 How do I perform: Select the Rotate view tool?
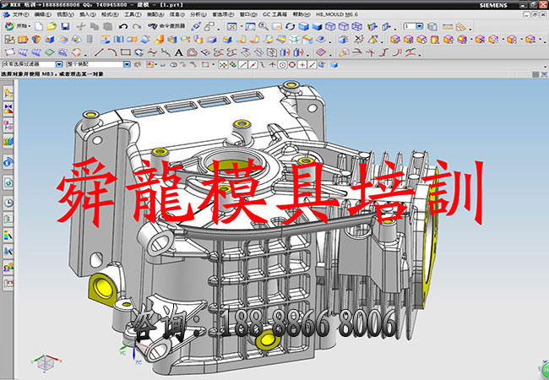pos(290,26)
